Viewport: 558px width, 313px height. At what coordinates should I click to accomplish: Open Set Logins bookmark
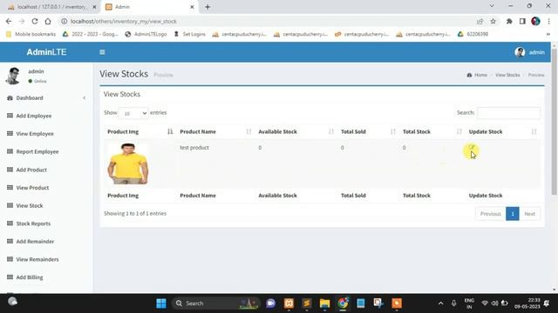coord(190,34)
